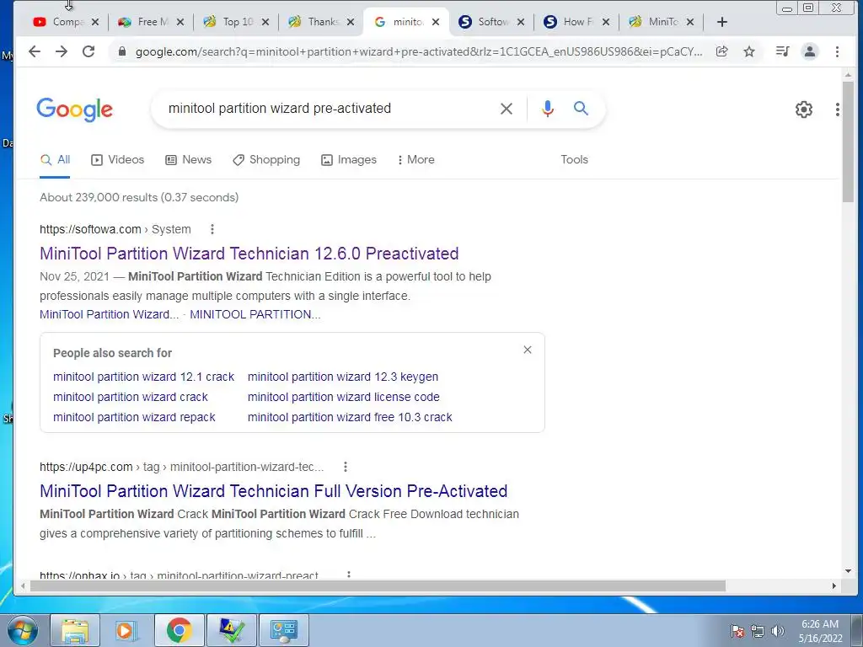Search for minitool partition wizard license code

click(x=344, y=398)
